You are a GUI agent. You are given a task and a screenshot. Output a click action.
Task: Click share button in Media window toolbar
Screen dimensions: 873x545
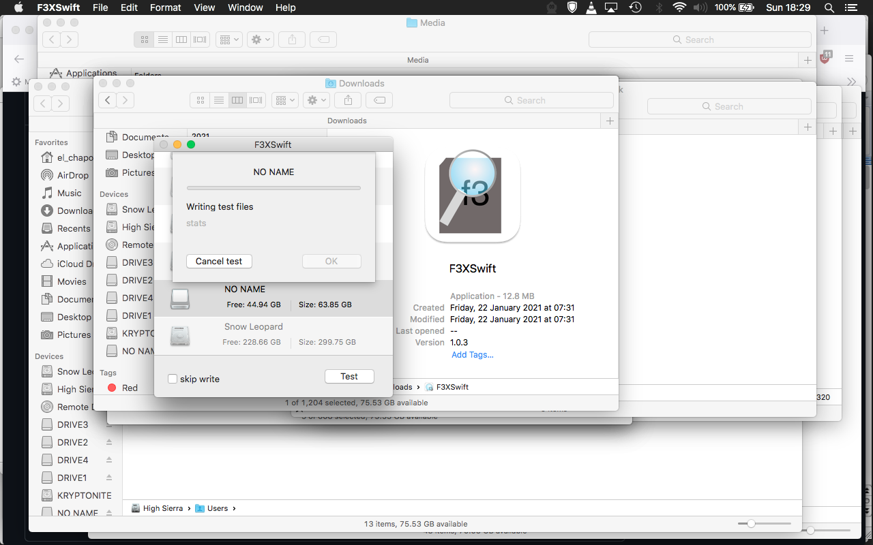292,40
